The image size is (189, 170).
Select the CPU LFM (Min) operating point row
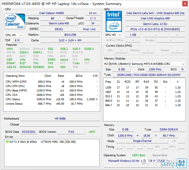51,86
